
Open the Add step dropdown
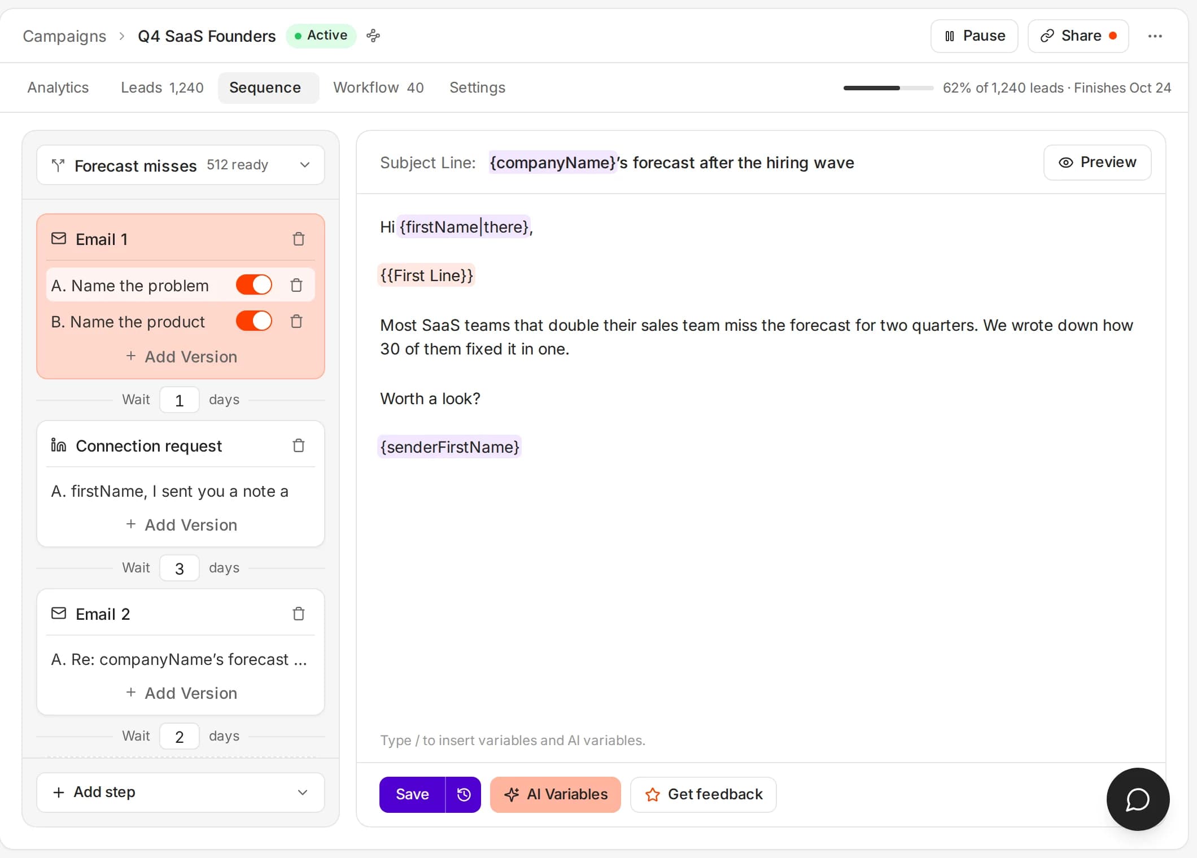click(181, 792)
